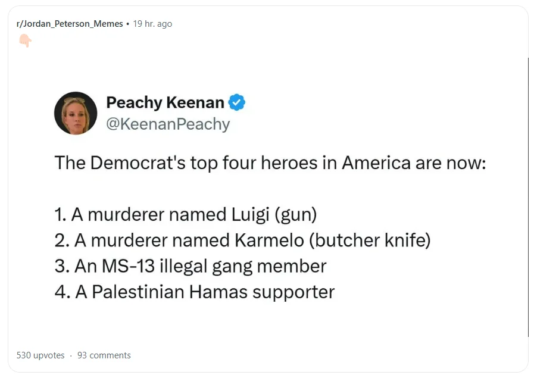Viewport: 537px width, 378px height.
Task: View the 93 comments on the post
Action: click(x=104, y=355)
